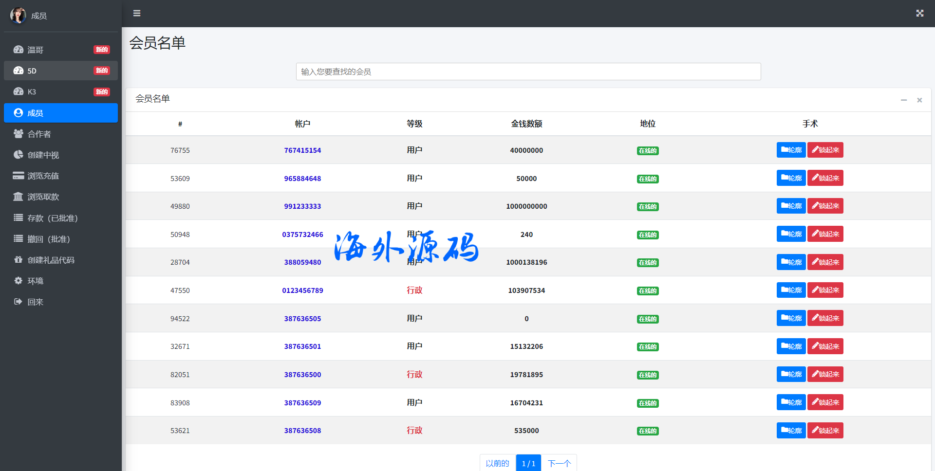Viewport: 935px width, 471px height.
Task: Open the 温哥 dashboard menu item
Action: [36, 50]
